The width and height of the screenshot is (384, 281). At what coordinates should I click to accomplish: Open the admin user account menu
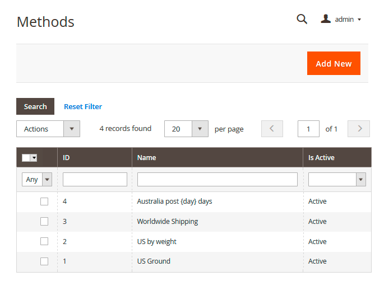coord(341,20)
